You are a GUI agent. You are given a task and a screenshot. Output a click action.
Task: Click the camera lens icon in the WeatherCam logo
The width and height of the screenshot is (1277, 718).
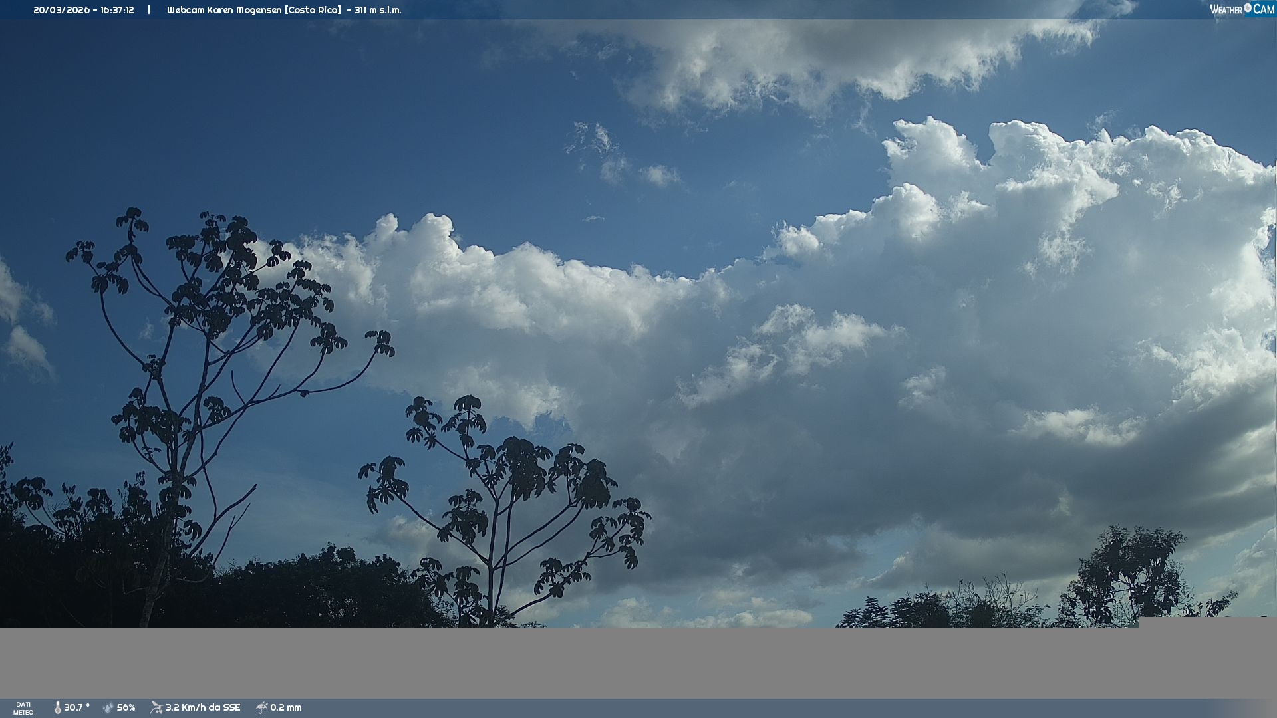(x=1248, y=8)
